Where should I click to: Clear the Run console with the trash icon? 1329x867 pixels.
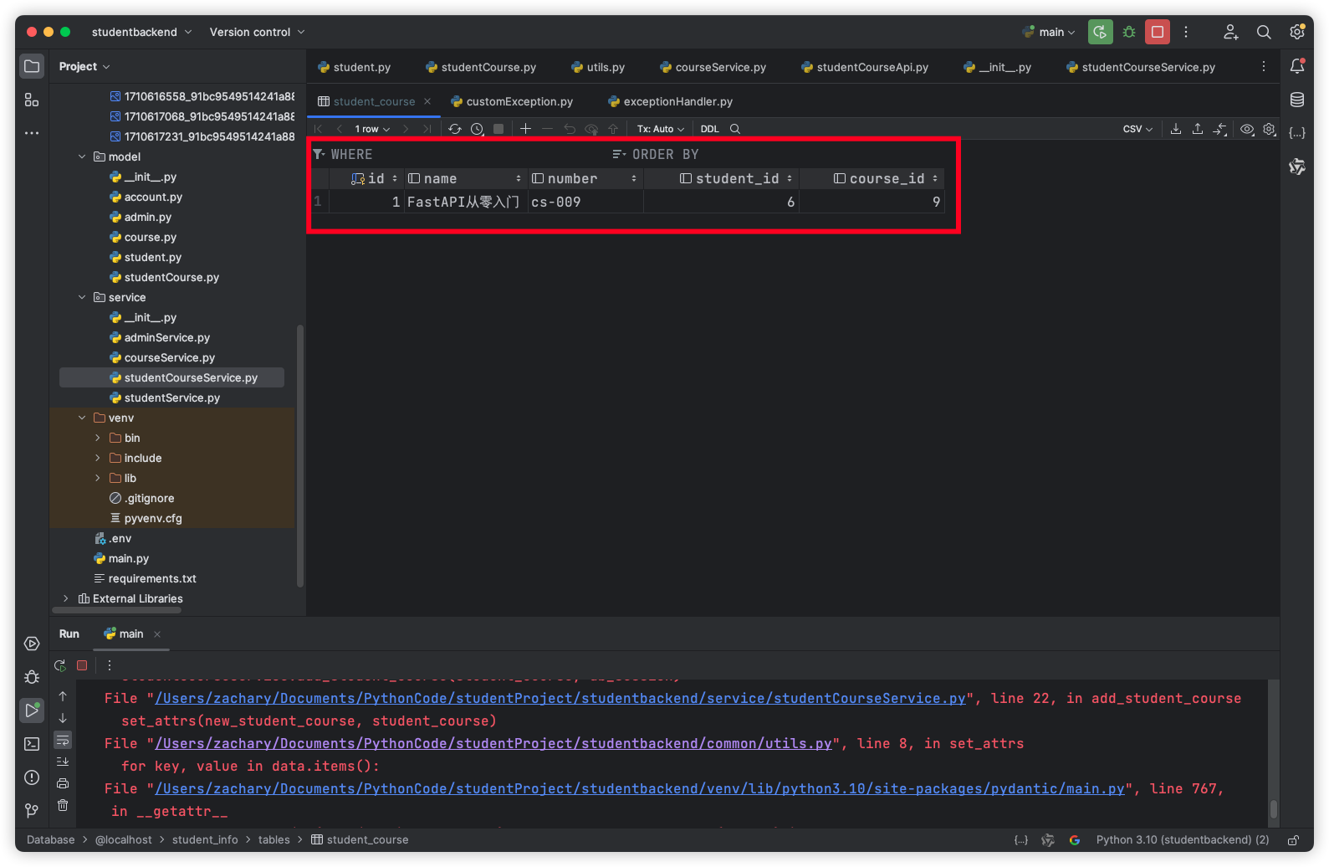pos(63,805)
